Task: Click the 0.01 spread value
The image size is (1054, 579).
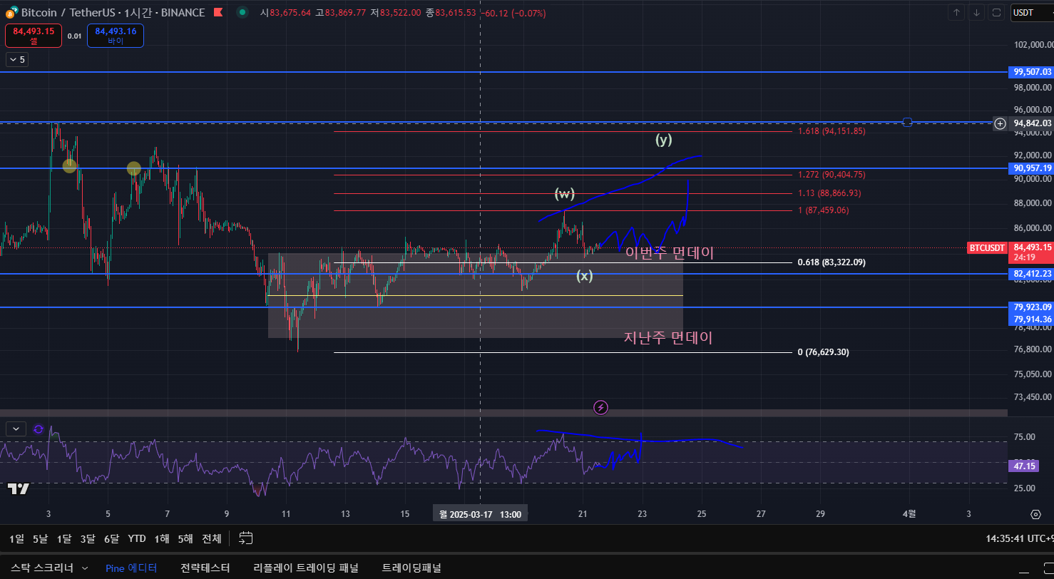Action: click(x=74, y=36)
